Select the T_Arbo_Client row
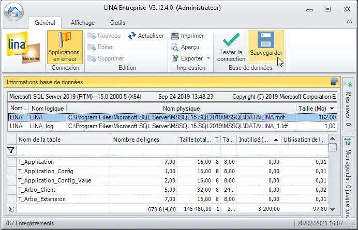Image resolution: width=358 pixels, height=230 pixels. point(168,190)
